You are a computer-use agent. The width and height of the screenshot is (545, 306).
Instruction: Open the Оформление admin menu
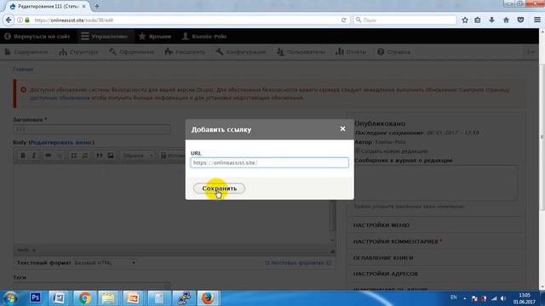click(132, 52)
